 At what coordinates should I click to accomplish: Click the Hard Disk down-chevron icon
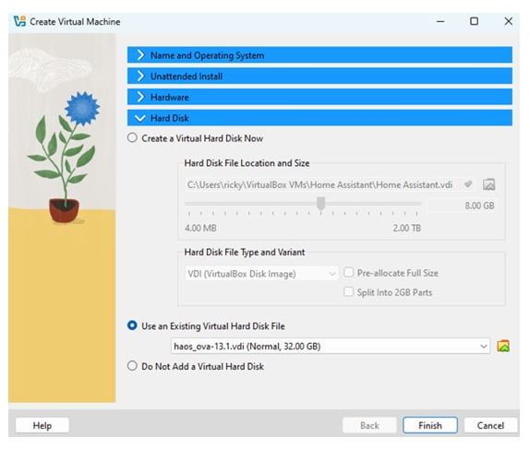[140, 118]
